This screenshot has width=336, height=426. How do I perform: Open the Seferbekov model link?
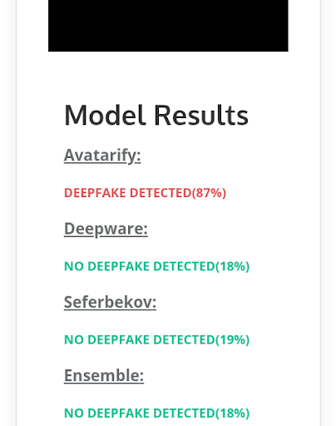tap(110, 302)
